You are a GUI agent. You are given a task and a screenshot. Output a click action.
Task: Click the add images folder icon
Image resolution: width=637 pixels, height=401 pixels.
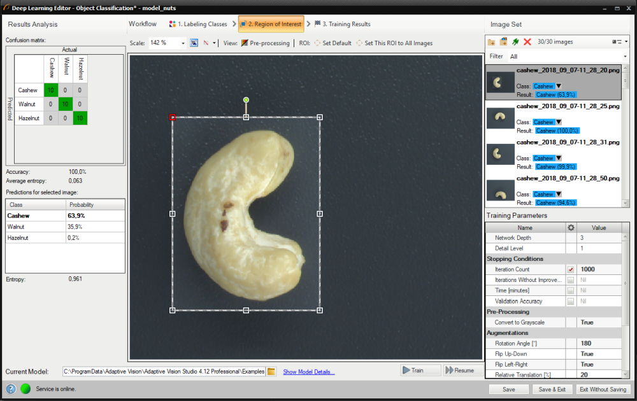492,42
